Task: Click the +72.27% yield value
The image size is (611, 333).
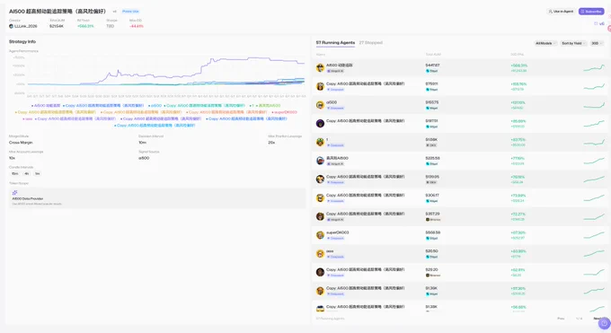Action: pyautogui.click(x=518, y=215)
